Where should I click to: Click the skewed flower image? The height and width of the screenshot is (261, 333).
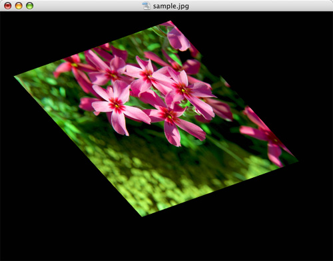(156, 119)
